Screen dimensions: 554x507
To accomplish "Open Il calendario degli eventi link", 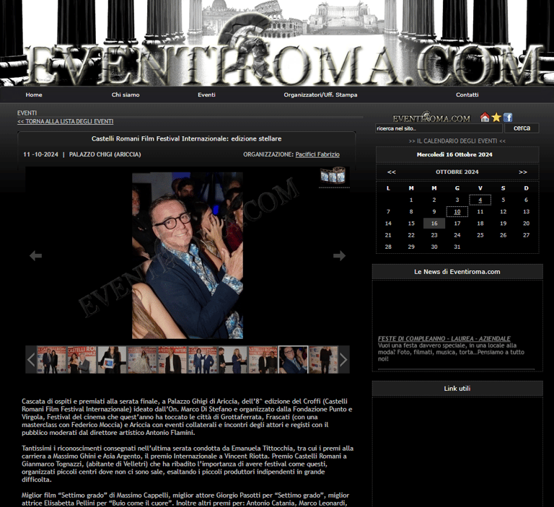I will point(457,141).
